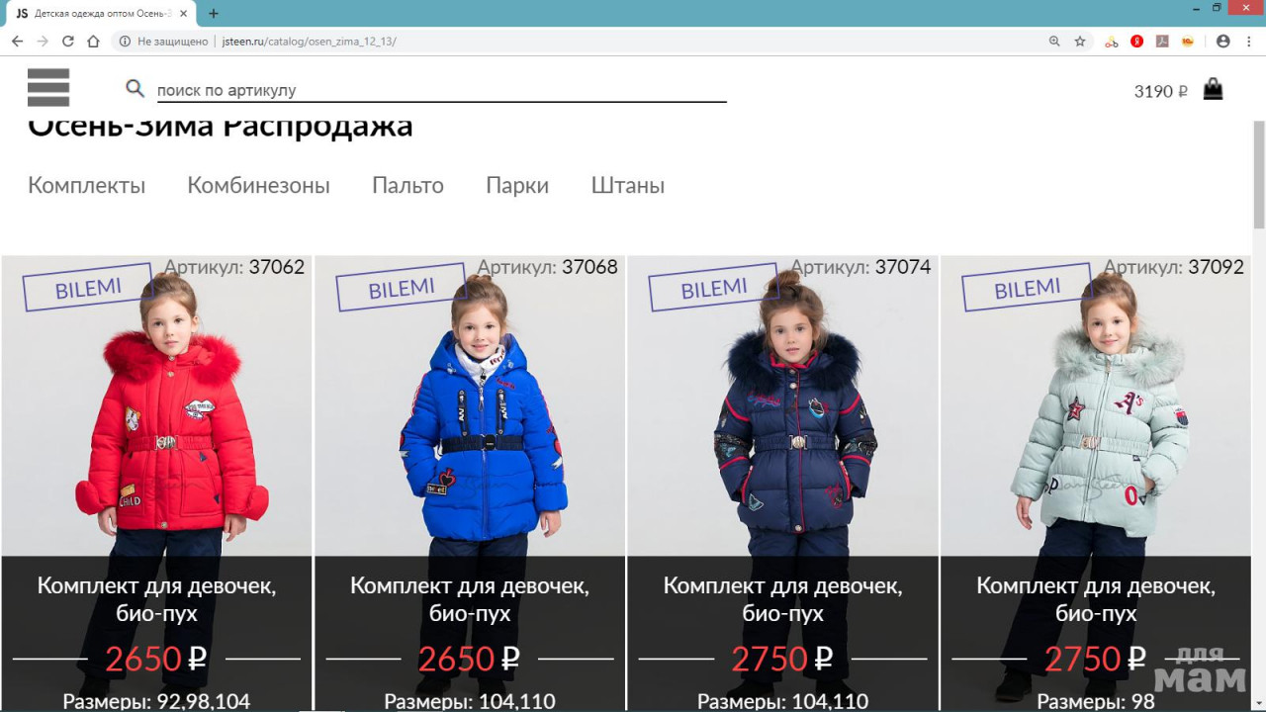Open the shopping bag cart icon
The width and height of the screenshot is (1266, 712).
(x=1213, y=90)
